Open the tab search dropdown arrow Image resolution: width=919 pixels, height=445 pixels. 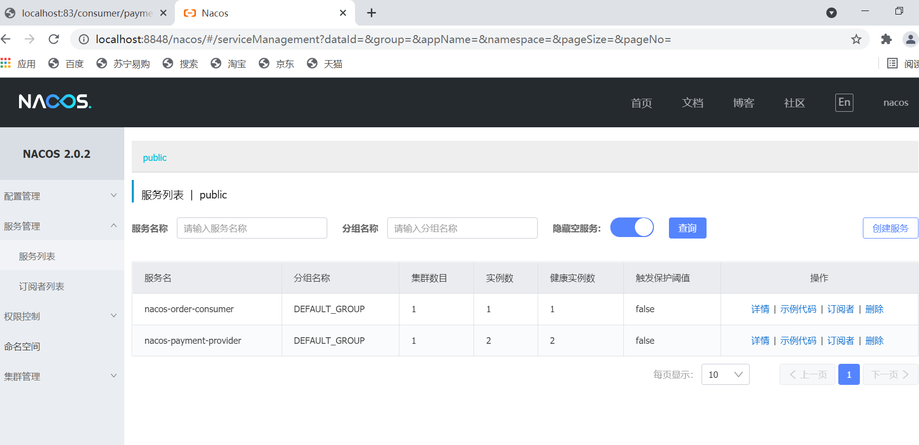[x=831, y=13]
